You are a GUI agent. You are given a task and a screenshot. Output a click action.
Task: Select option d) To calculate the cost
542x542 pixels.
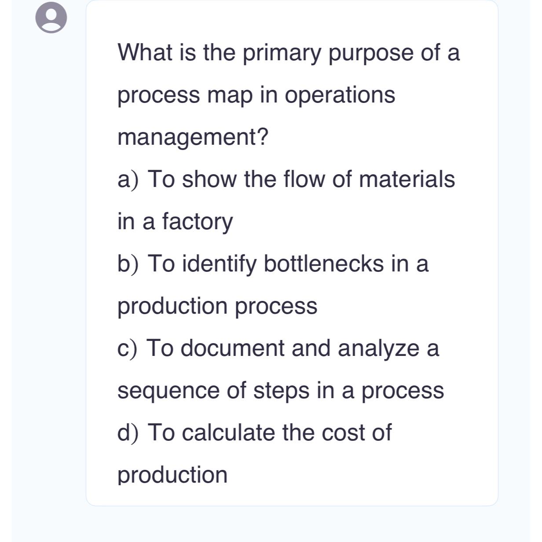tap(254, 432)
